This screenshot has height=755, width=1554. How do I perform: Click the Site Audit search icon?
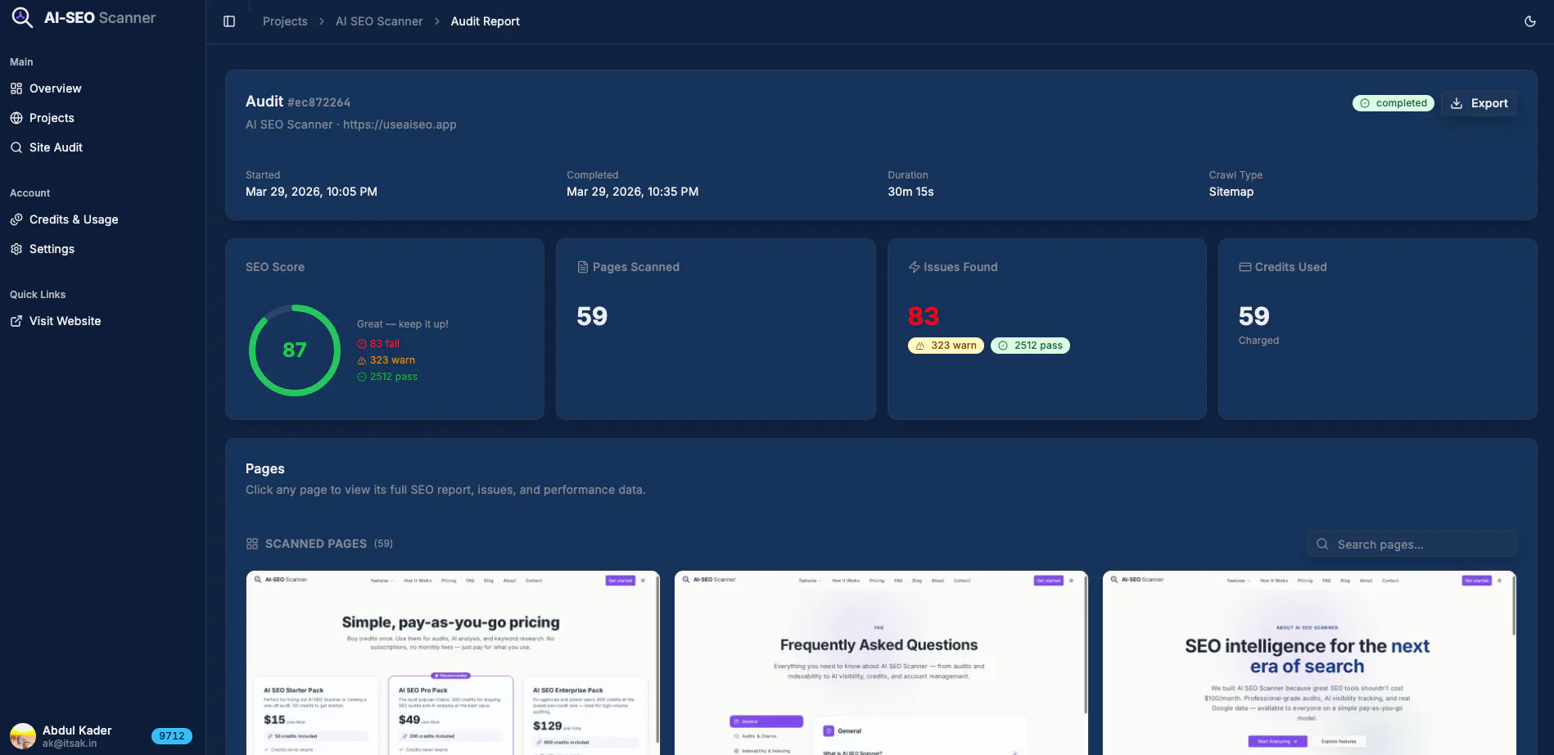16,147
